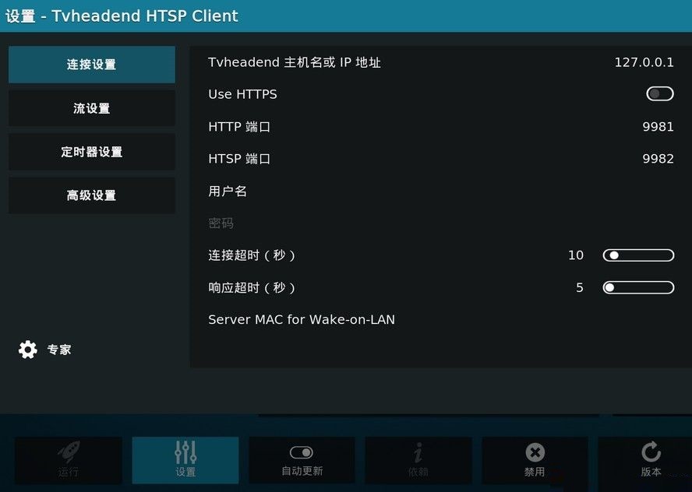Edit the Tvheadend 主机名或 IP 地址 field

click(441, 62)
